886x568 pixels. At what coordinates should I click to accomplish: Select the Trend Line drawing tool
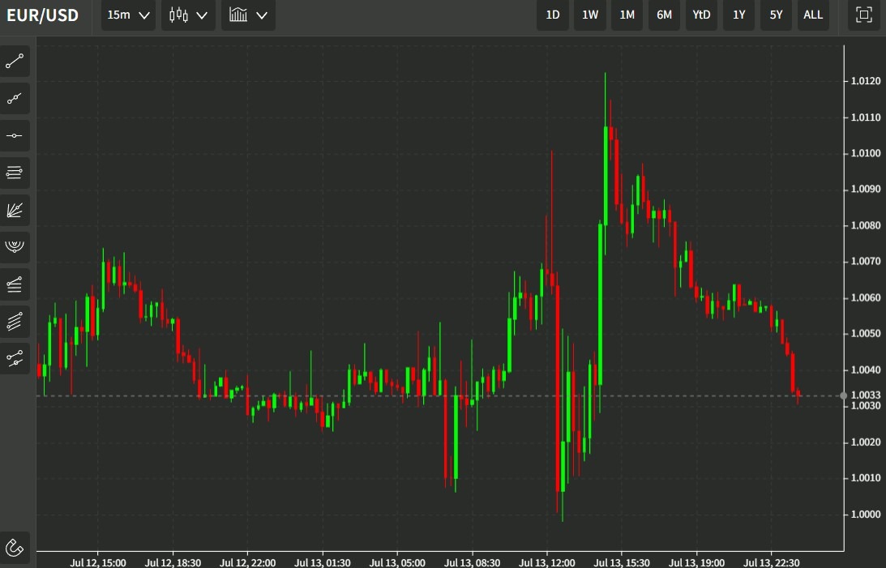pyautogui.click(x=15, y=61)
